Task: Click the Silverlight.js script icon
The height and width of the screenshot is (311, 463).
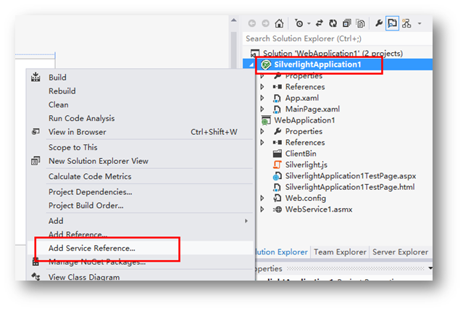Action: click(x=277, y=165)
